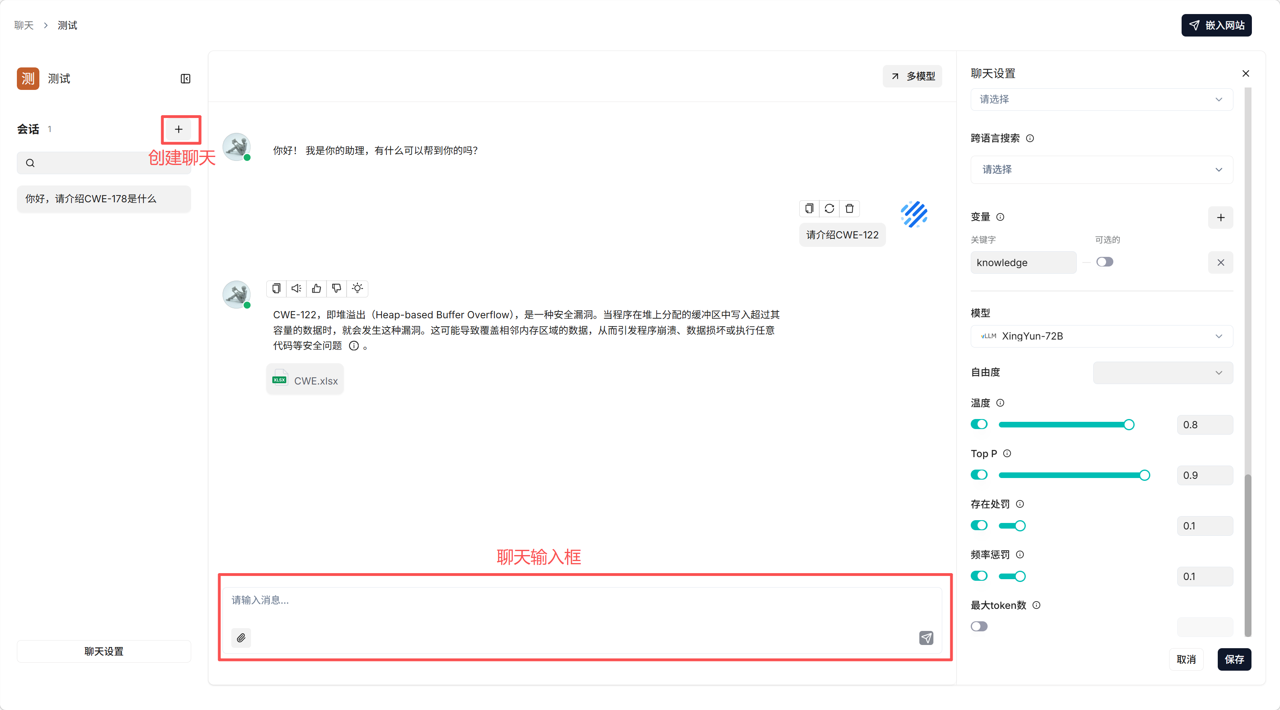The width and height of the screenshot is (1280, 710).
Task: Open the XingYun-72B model dropdown
Action: [x=1100, y=336]
